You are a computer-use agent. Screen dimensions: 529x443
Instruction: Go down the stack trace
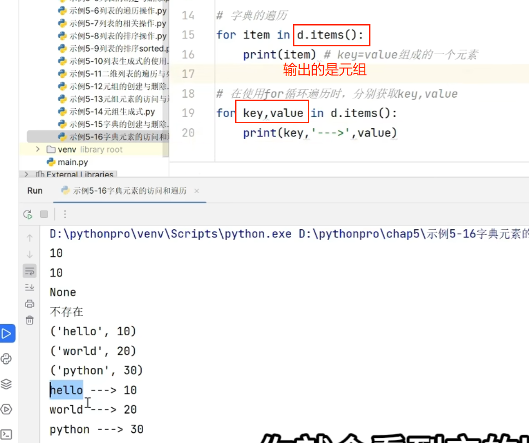(30, 254)
